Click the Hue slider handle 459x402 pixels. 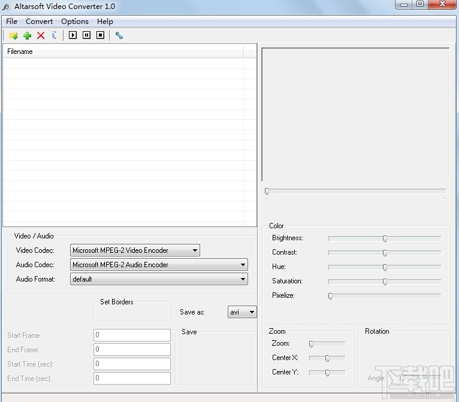point(385,267)
